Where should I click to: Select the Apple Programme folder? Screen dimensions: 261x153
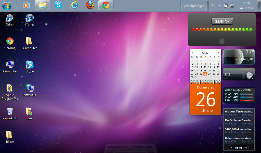(x=10, y=92)
